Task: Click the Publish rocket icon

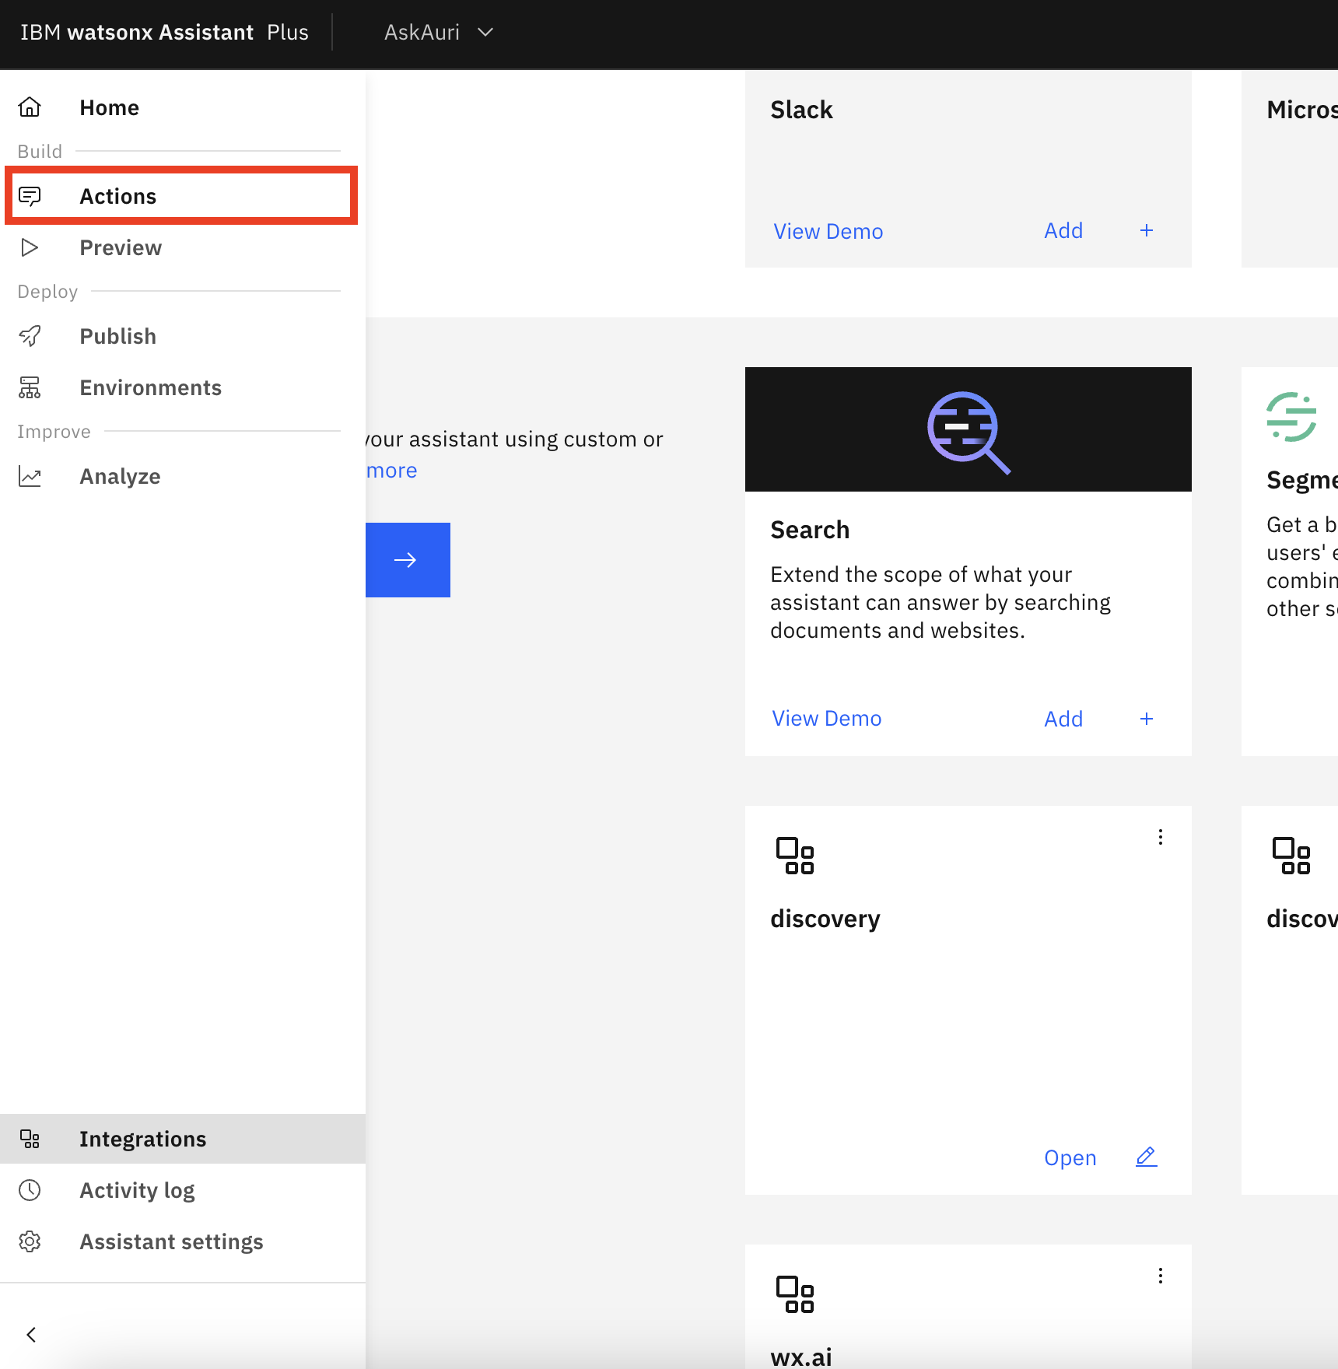Action: pos(30,336)
